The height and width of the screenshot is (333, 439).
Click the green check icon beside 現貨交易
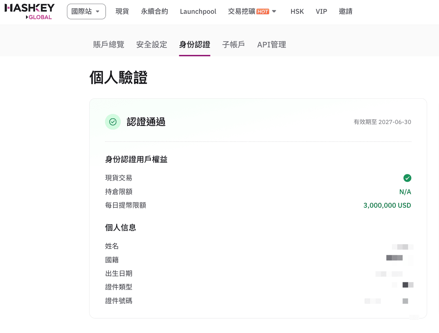click(x=408, y=178)
